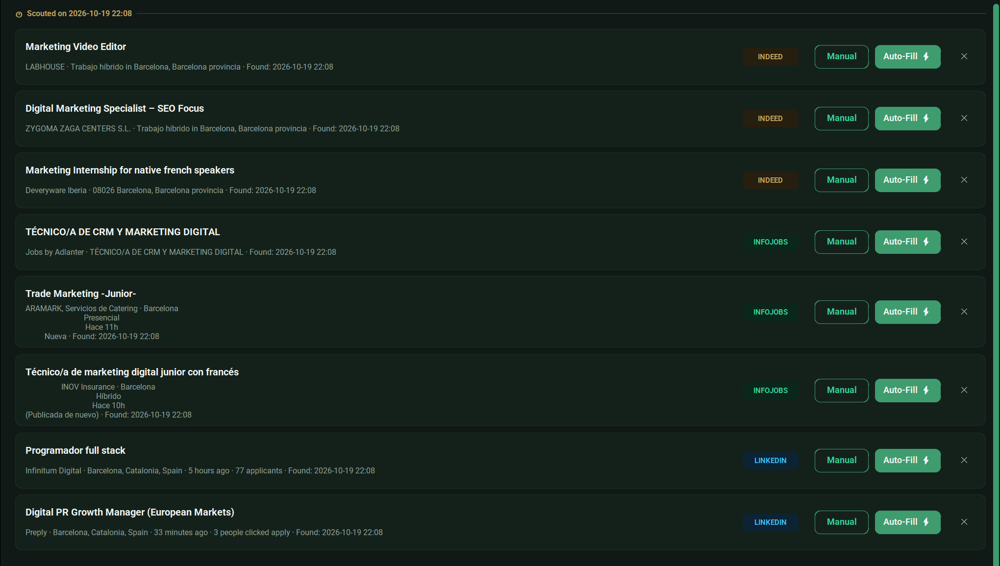
Task: Dismiss the Marketing Video Editor job card
Action: (x=964, y=56)
